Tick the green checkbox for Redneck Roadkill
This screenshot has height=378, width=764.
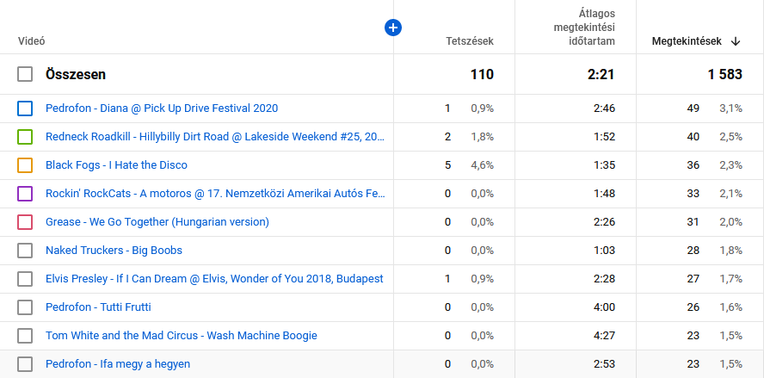point(25,137)
